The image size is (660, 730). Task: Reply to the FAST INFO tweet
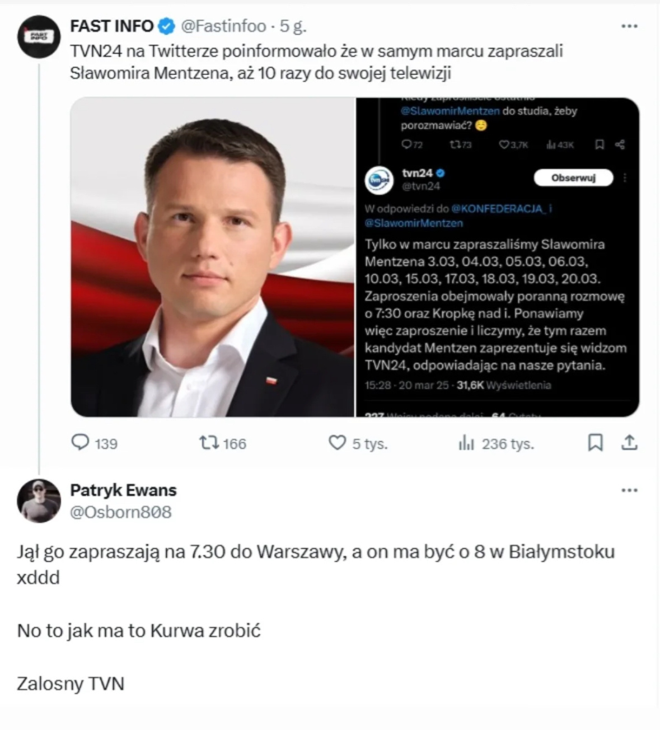[x=81, y=443]
